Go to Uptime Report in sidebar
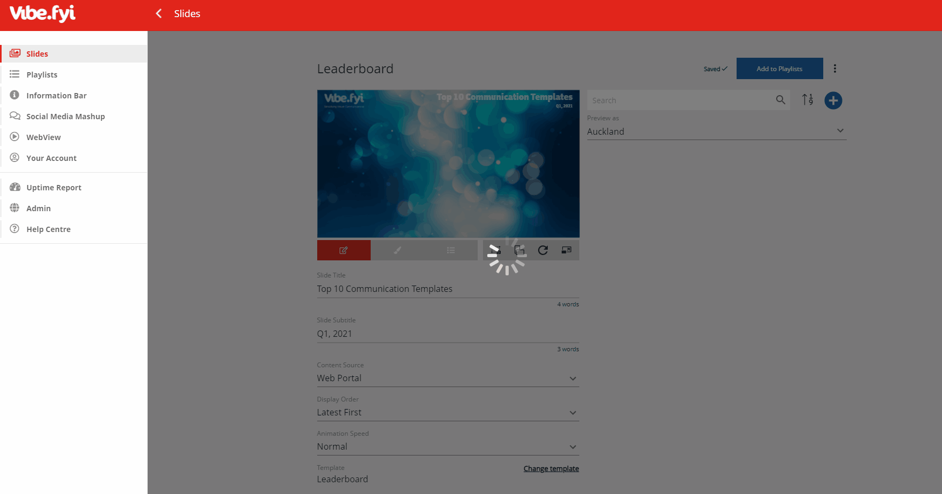Viewport: 942px width, 494px height. pos(53,188)
